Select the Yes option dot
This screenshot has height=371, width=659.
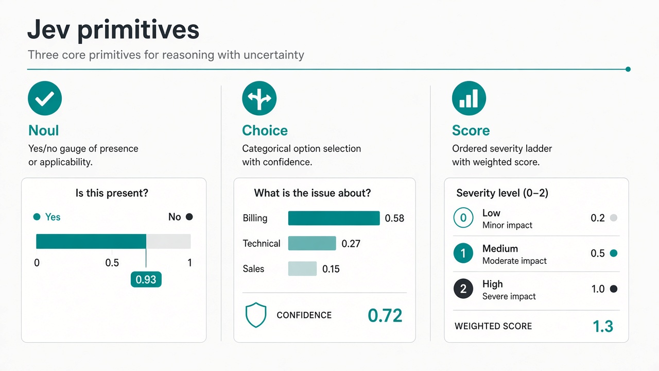click(x=37, y=217)
